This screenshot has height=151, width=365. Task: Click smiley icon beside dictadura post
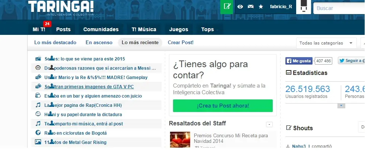click(38, 114)
